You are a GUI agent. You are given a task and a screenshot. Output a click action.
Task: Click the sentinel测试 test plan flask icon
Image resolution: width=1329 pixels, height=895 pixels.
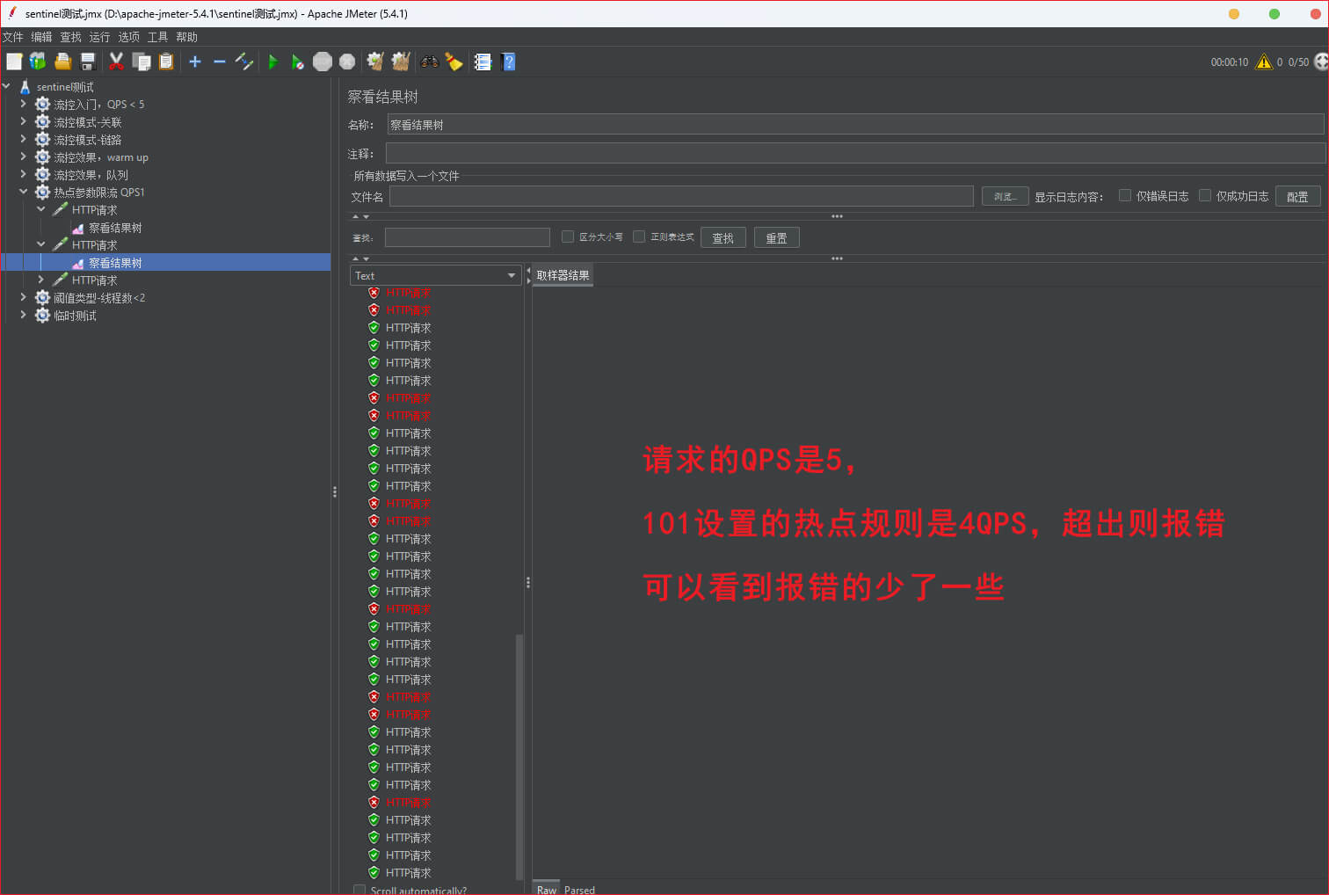[25, 87]
